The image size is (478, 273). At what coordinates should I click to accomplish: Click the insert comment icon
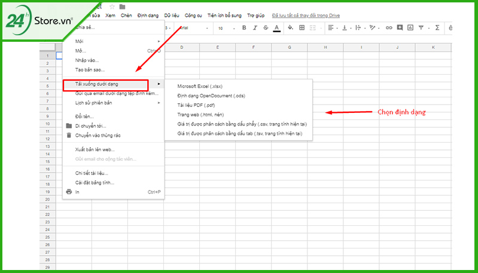tap(400, 27)
